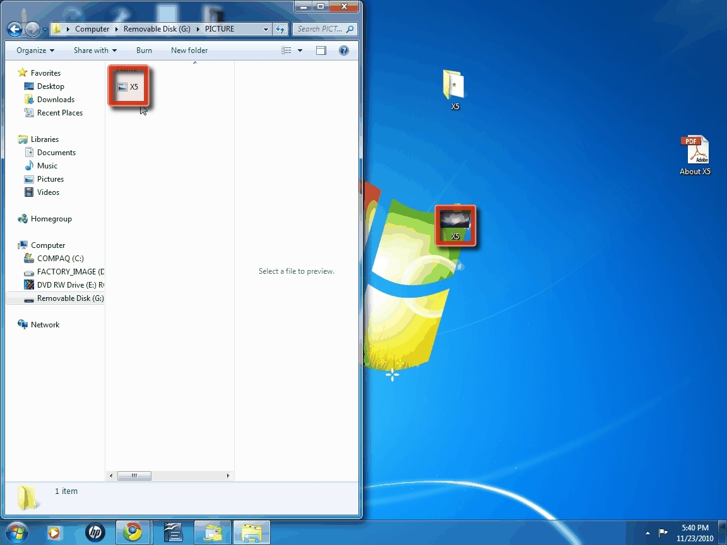Refresh the folder with the refresh icon
The width and height of the screenshot is (727, 545).
pyautogui.click(x=280, y=29)
